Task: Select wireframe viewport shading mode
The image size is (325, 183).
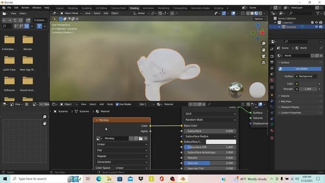Action: coord(248,13)
